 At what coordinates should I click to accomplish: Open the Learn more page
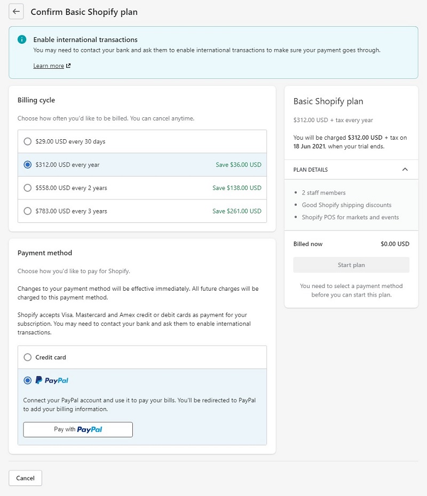48,66
